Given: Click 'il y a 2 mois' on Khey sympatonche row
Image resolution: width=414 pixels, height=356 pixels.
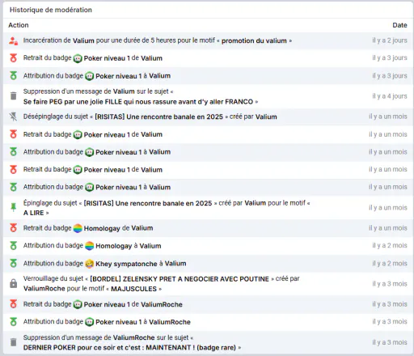Looking at the screenshot, I should point(390,263).
